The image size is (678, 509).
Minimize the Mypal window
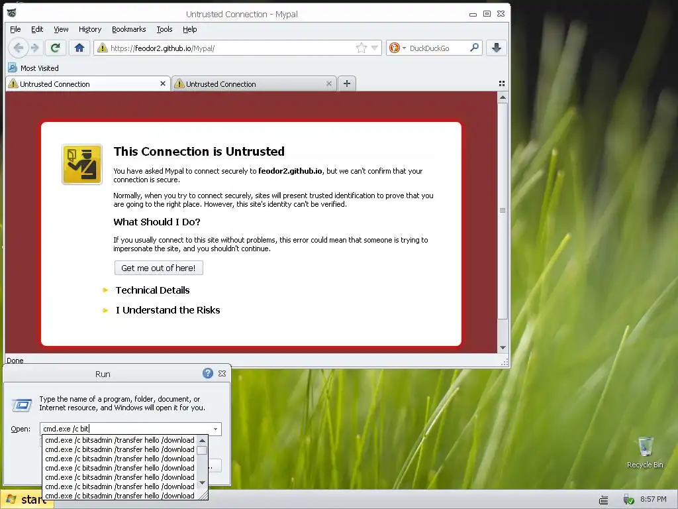click(473, 14)
